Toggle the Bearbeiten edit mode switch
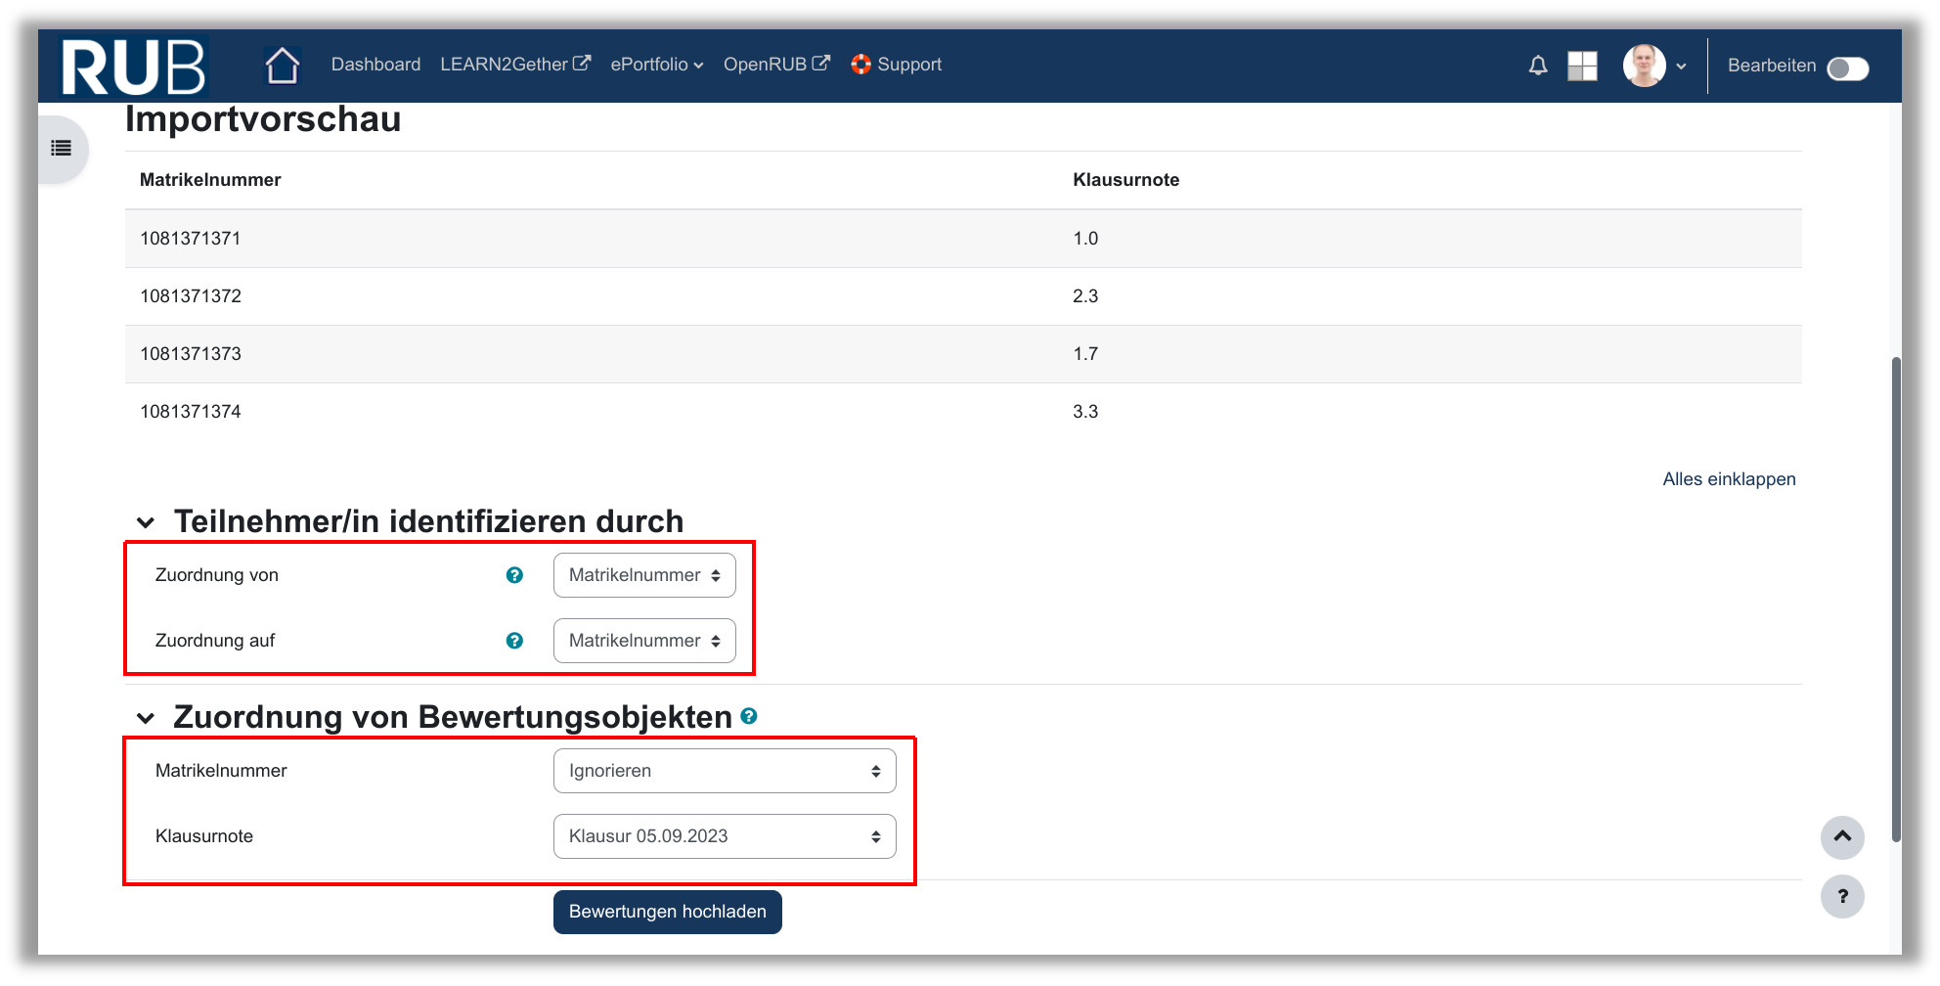 tap(1847, 67)
